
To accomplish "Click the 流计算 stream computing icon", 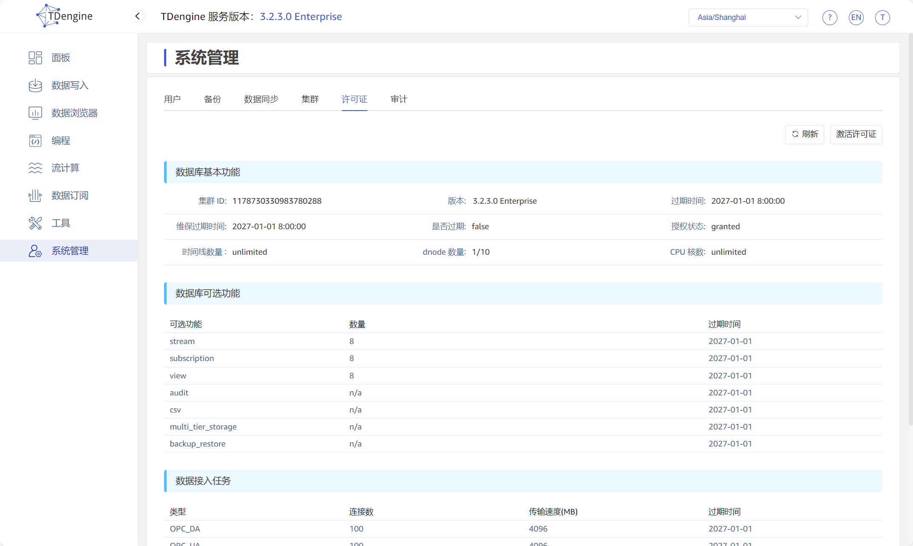I will coord(35,168).
